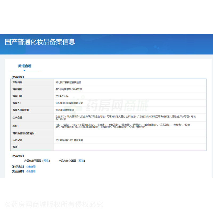
Task: Click the 【产品包装】 section heading
Action: pyautogui.click(x=18, y=156)
